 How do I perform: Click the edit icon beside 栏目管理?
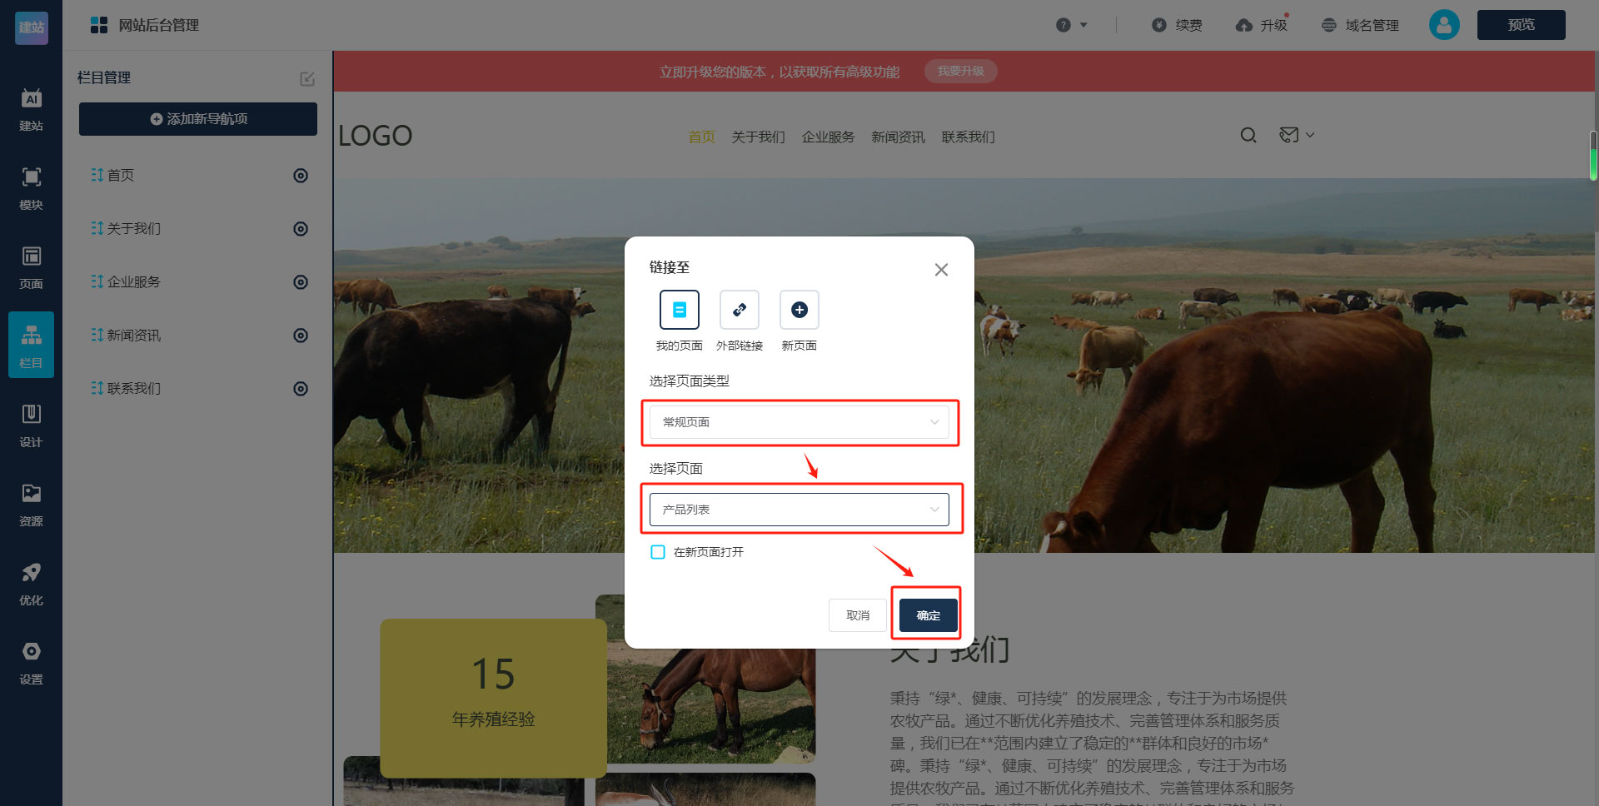pos(307,78)
